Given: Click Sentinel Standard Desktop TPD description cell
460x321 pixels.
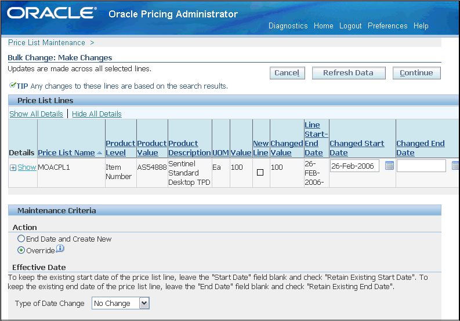Looking at the screenshot, I should tap(189, 173).
